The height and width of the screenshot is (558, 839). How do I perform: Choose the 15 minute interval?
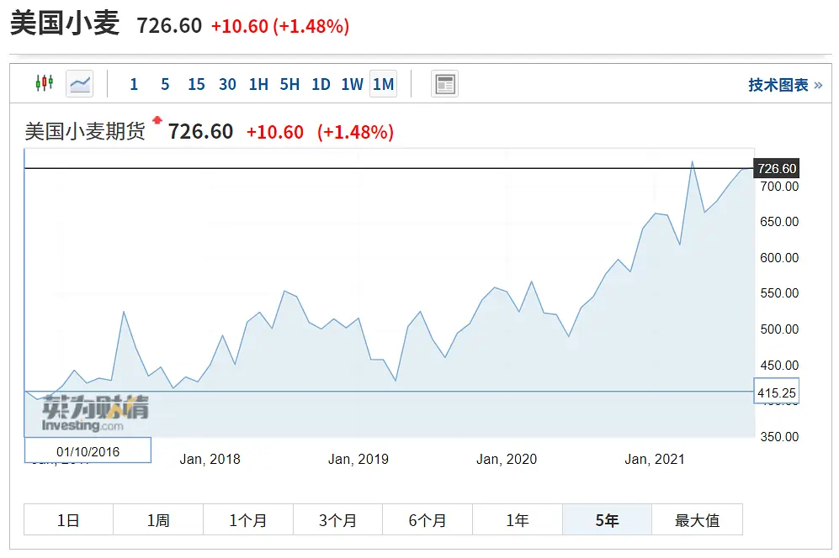(x=196, y=84)
